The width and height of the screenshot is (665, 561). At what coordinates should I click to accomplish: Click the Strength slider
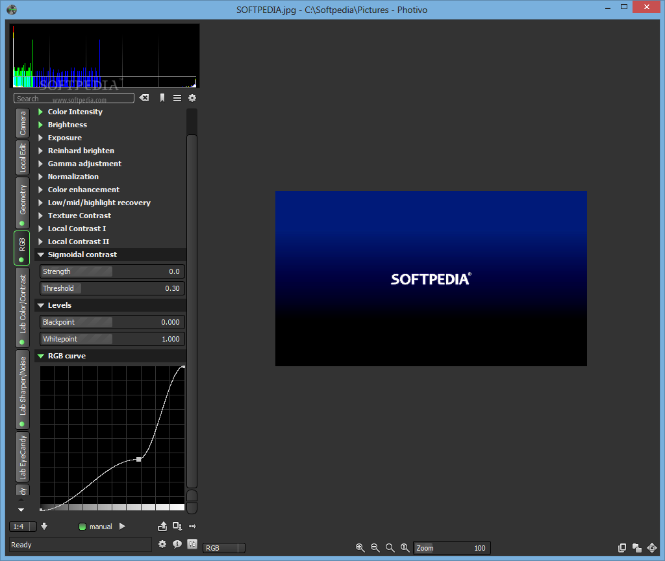(112, 271)
